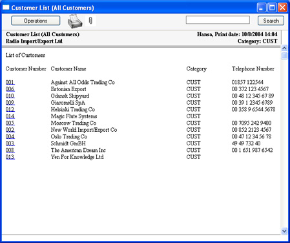Screen dimensions: 290x243
Task: Click the vertical scrollbar thumb
Action: pos(284,56)
